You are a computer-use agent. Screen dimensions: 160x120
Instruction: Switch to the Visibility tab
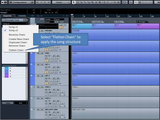pos(22,16)
